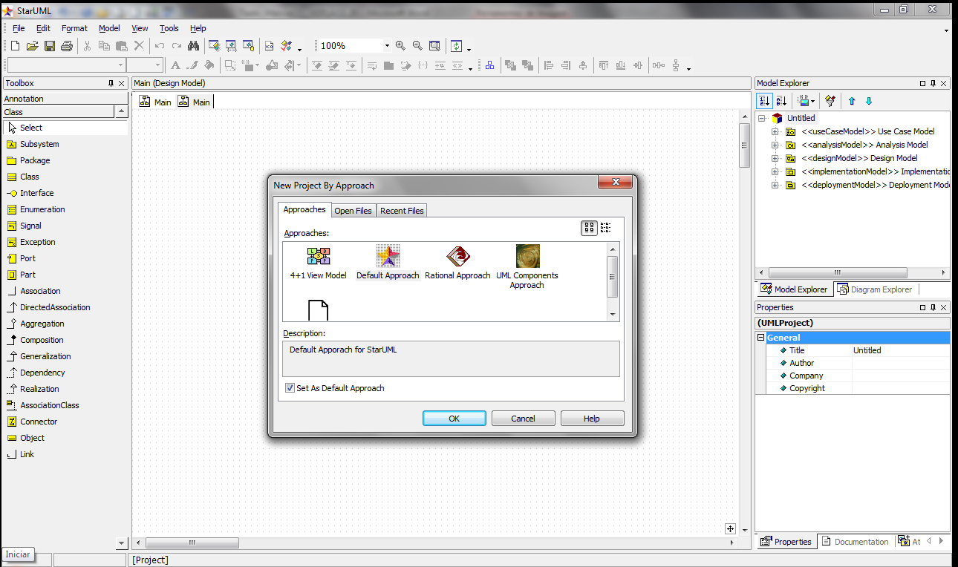Click the New Project toolbar icon
This screenshot has height=567, width=958.
(15, 46)
